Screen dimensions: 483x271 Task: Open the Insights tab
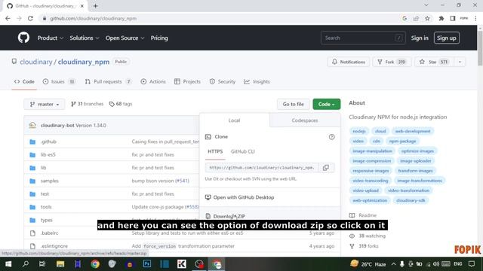(257, 82)
